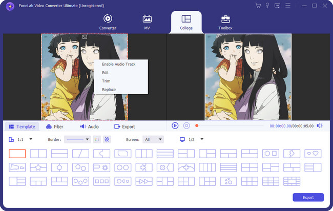Switch to the MV tab

pyautogui.click(x=147, y=22)
